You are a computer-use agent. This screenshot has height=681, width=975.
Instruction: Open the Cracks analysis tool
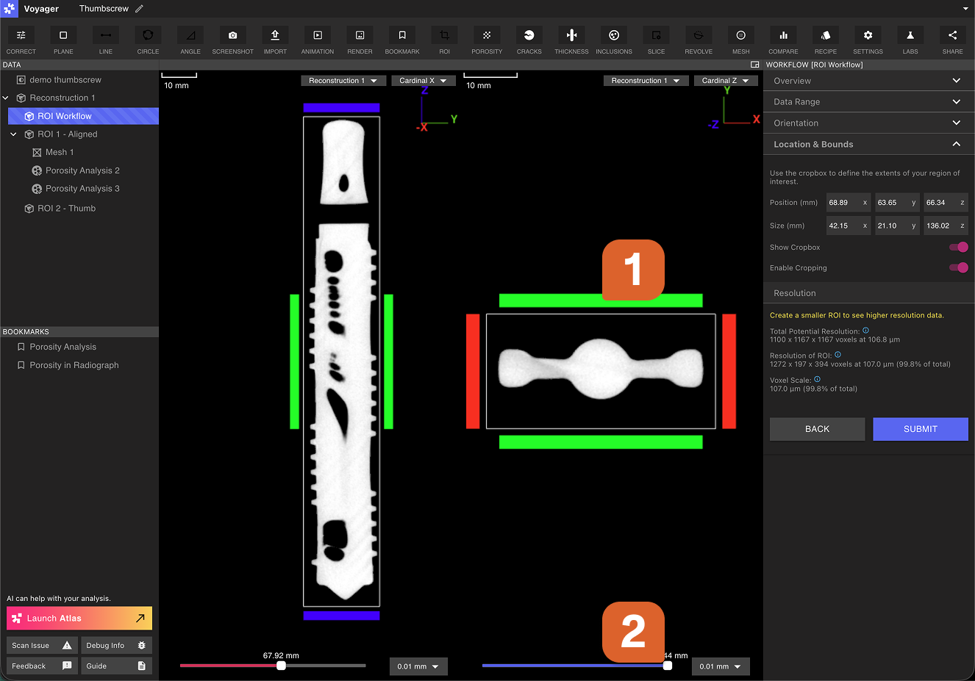(x=529, y=36)
